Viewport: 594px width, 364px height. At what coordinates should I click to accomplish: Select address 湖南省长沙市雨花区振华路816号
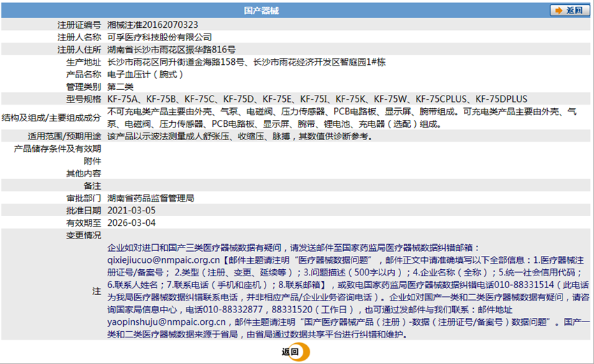(x=171, y=50)
